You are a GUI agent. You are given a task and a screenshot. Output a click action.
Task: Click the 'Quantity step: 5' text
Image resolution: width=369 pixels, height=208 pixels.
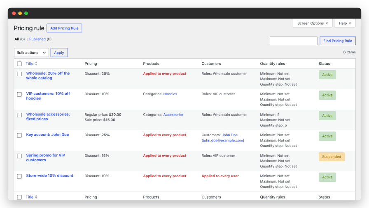pos(273,126)
